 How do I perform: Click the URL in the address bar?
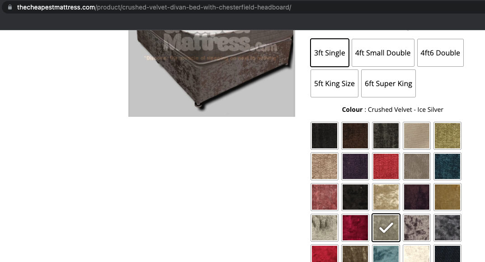[154, 7]
